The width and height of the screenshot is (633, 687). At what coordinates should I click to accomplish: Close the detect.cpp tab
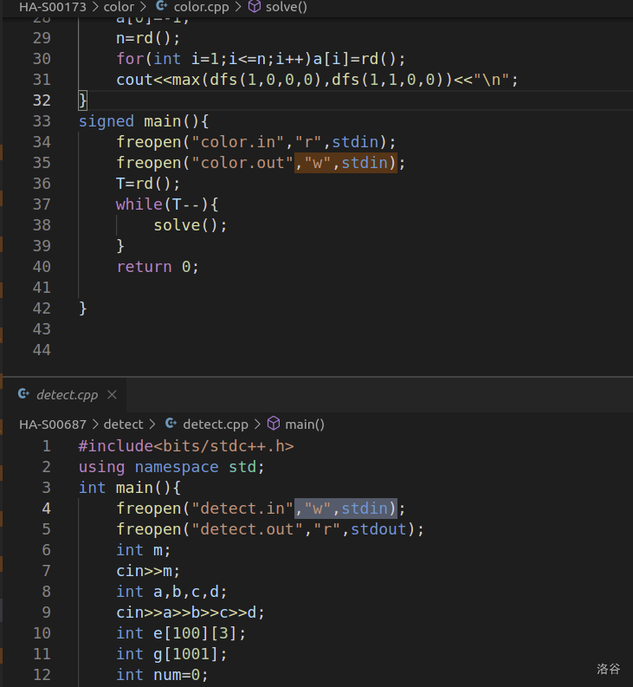coord(112,395)
